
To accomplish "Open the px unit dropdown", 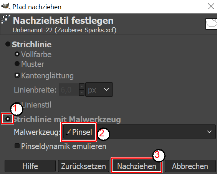I will 99,89.
